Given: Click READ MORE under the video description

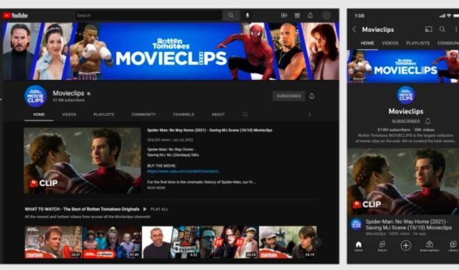Looking at the screenshot, I should (156, 187).
